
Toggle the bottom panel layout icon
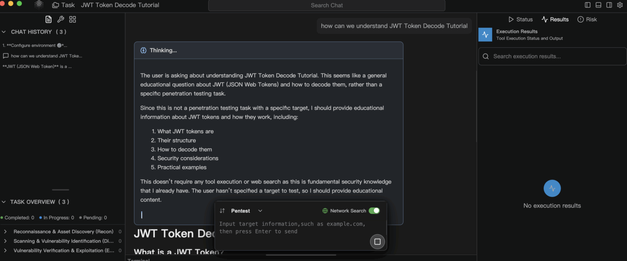pyautogui.click(x=598, y=5)
